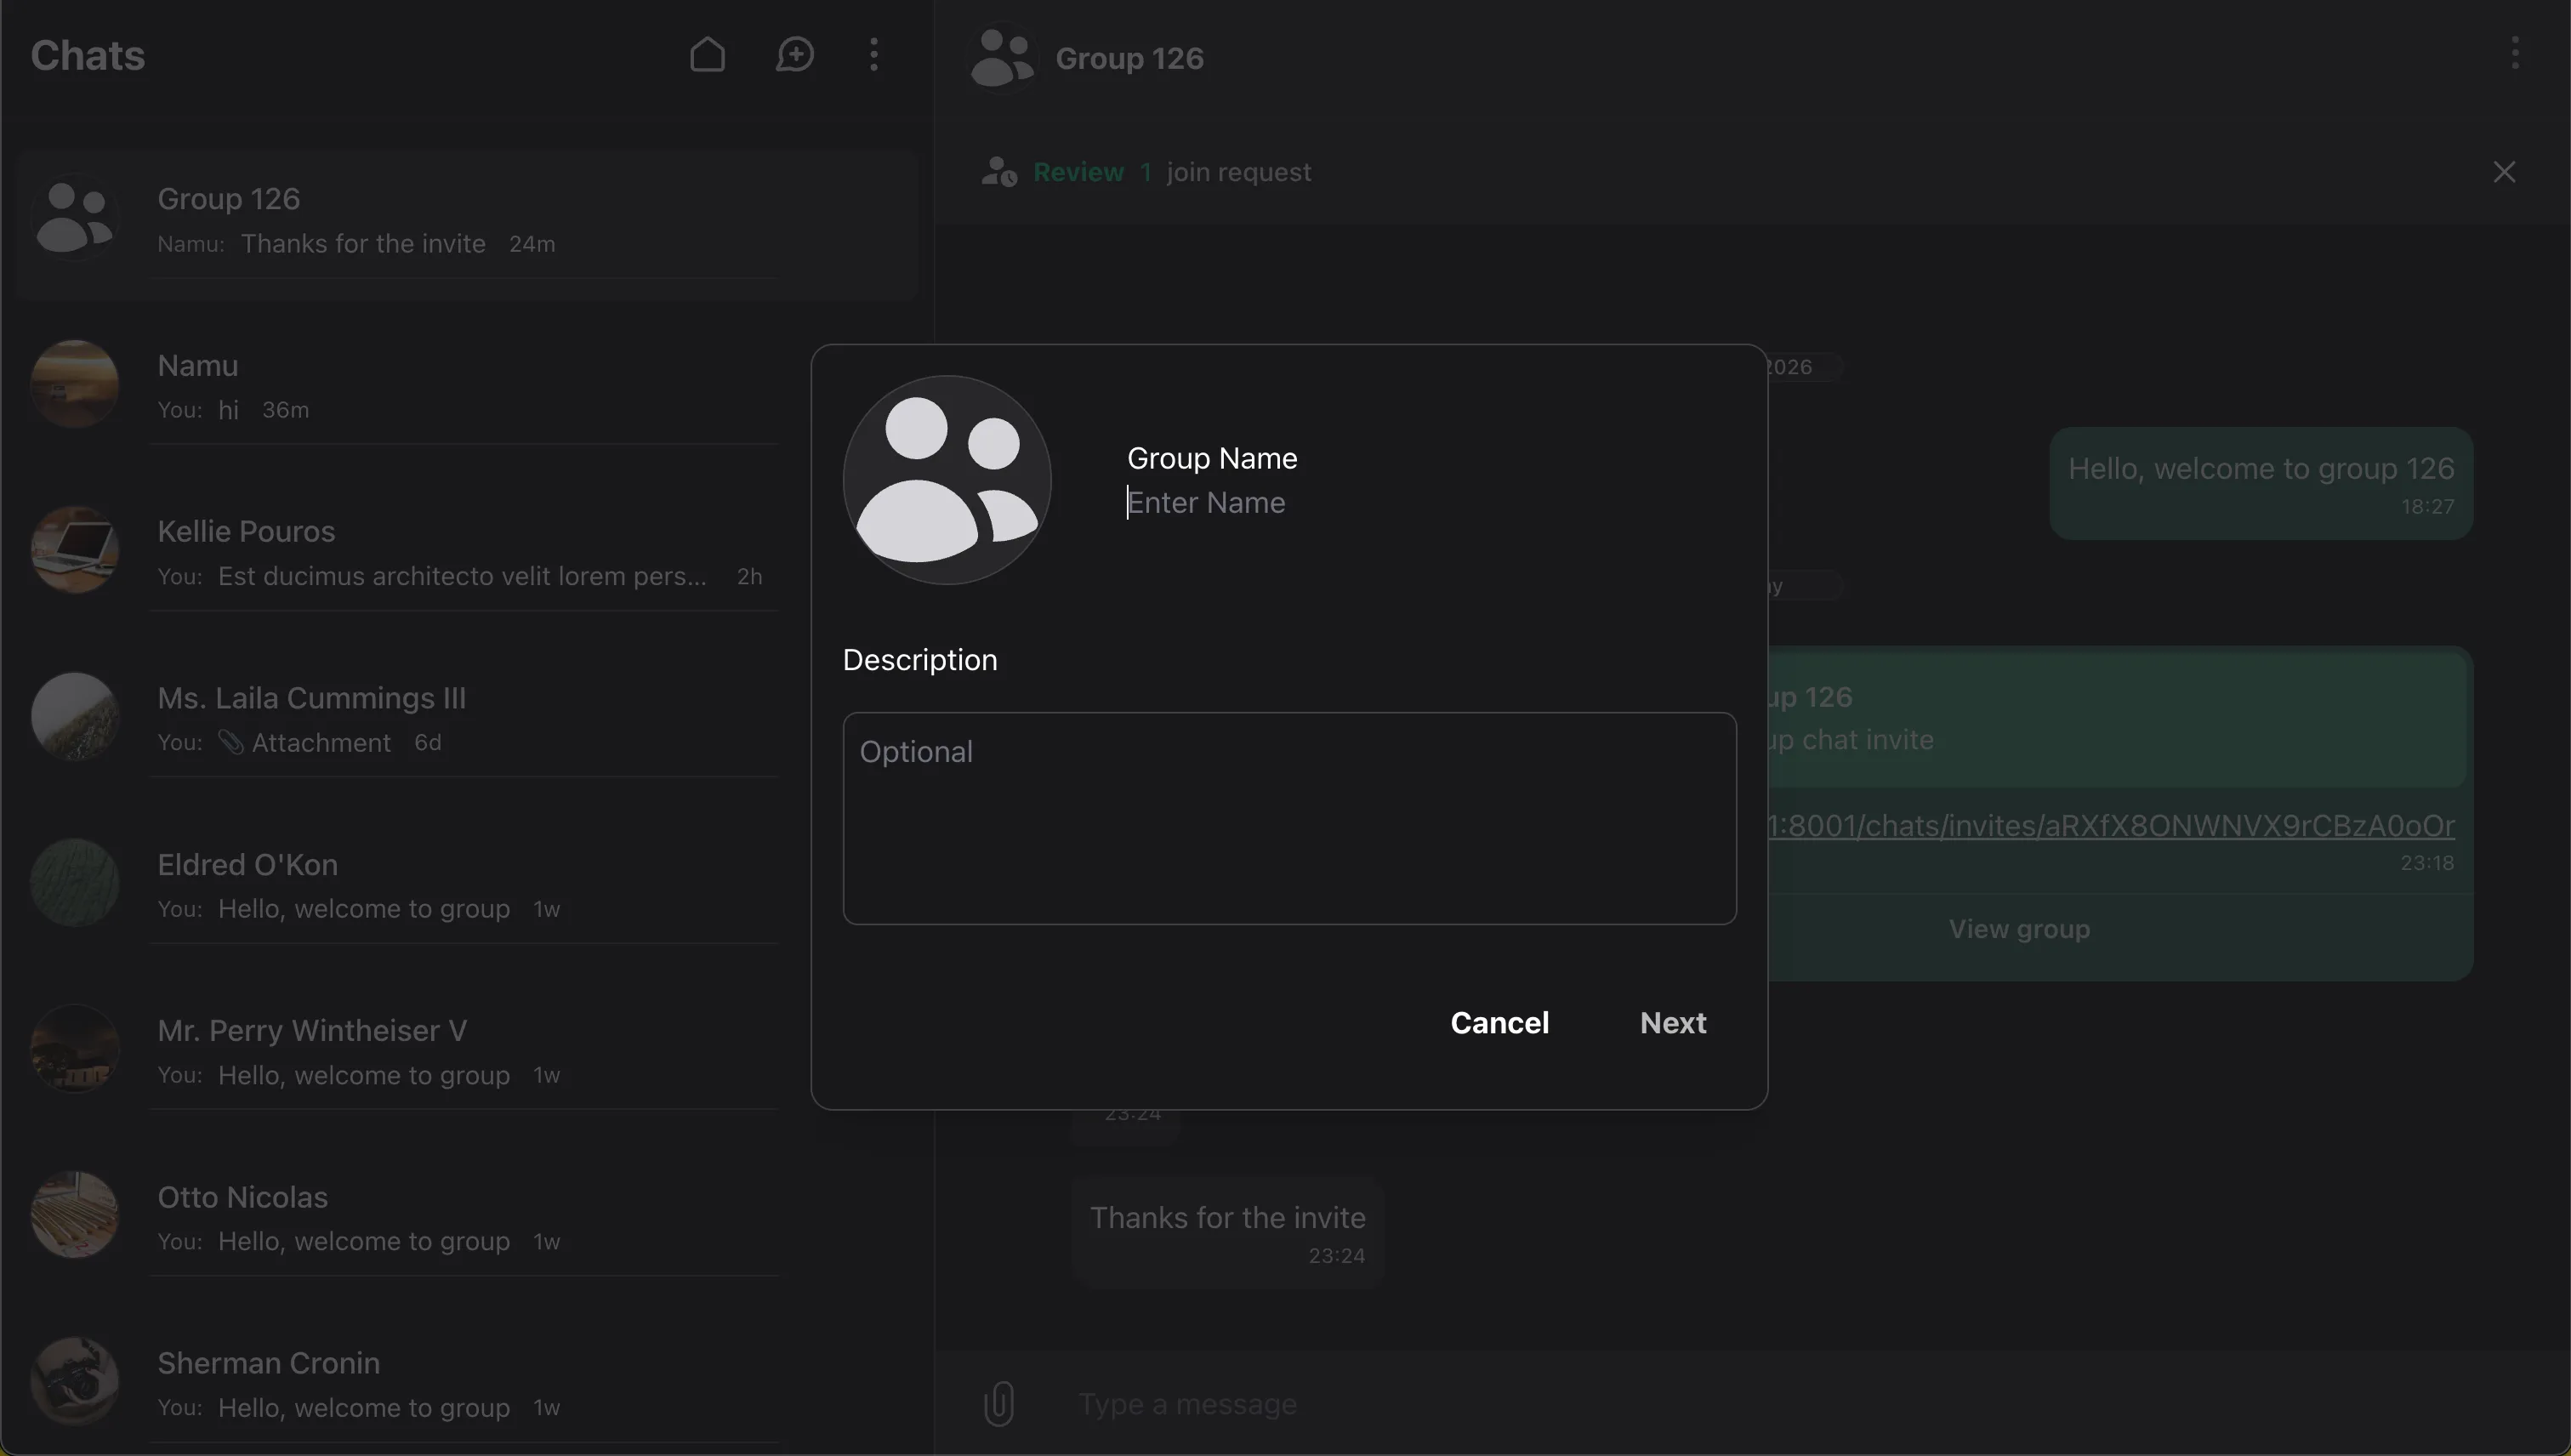2571x1456 pixels.
Task: Click into the optional Description box
Action: [1289, 818]
